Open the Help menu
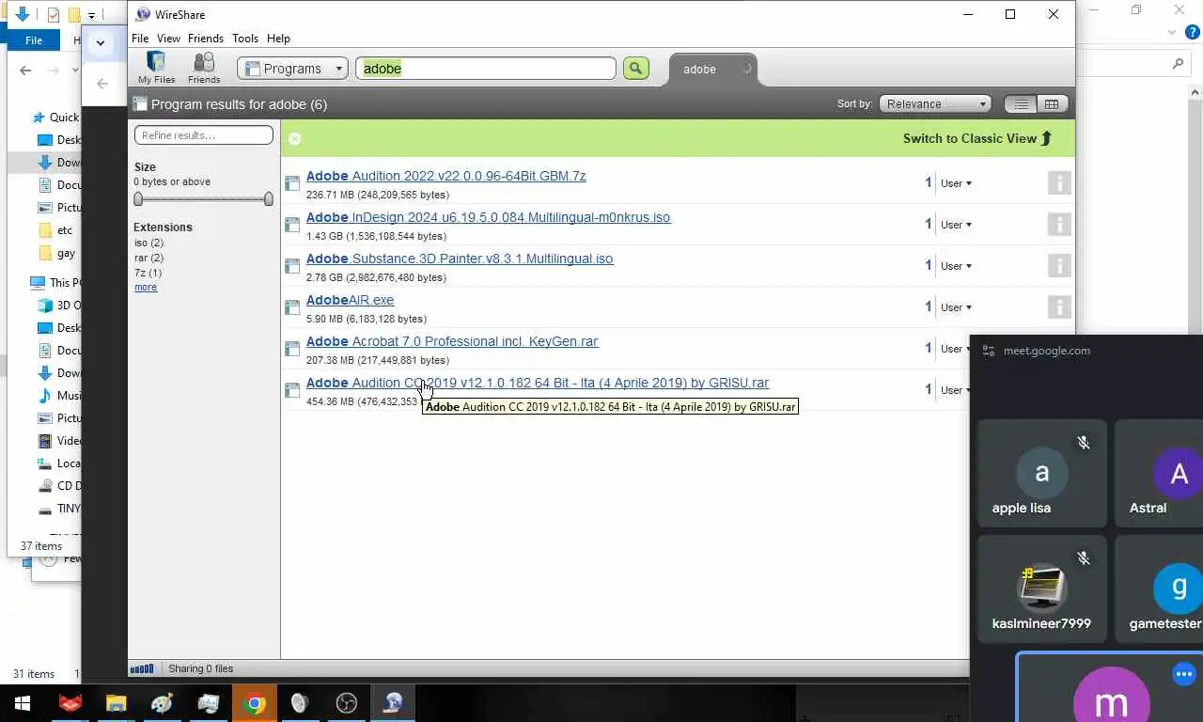Image resolution: width=1203 pixels, height=722 pixels. coord(278,39)
